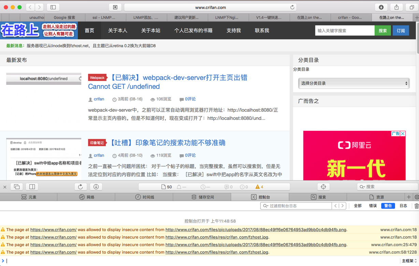419x266 pixels.
Task: Open Web Inspector settings gear
Action: point(416,197)
